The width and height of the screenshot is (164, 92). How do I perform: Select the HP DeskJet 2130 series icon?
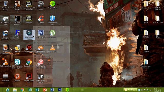[x=6, y=20]
